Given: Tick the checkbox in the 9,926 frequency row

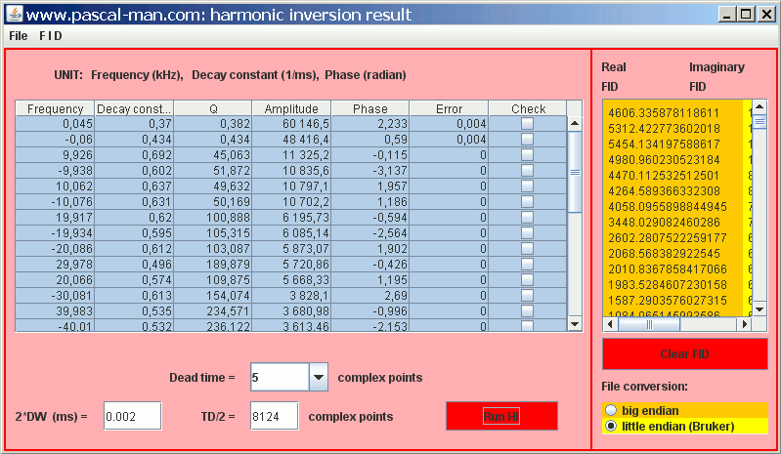Looking at the screenshot, I should [x=528, y=155].
